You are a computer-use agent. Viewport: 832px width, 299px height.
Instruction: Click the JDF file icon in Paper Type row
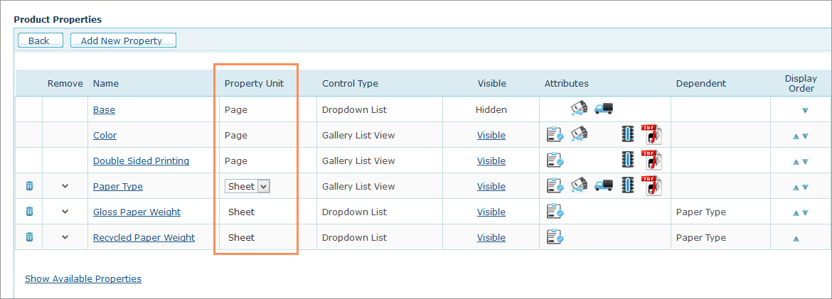651,186
